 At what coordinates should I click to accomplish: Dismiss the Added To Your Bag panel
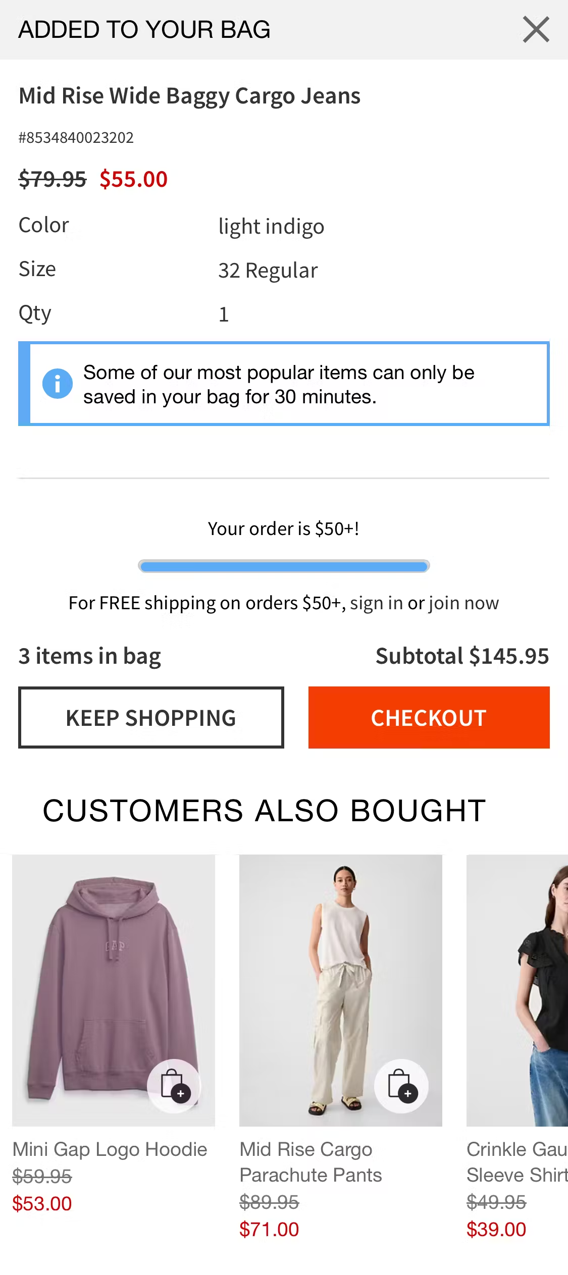tap(536, 29)
